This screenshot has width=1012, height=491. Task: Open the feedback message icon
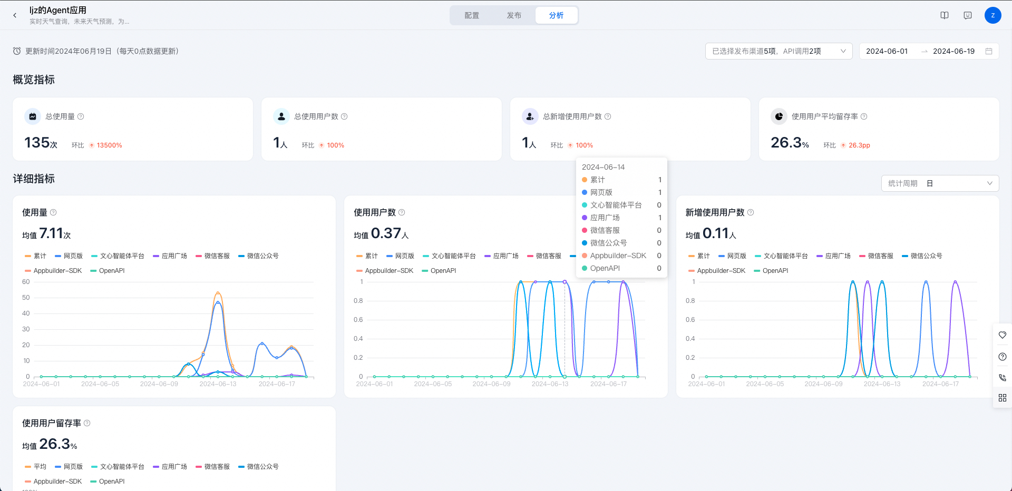[968, 15]
